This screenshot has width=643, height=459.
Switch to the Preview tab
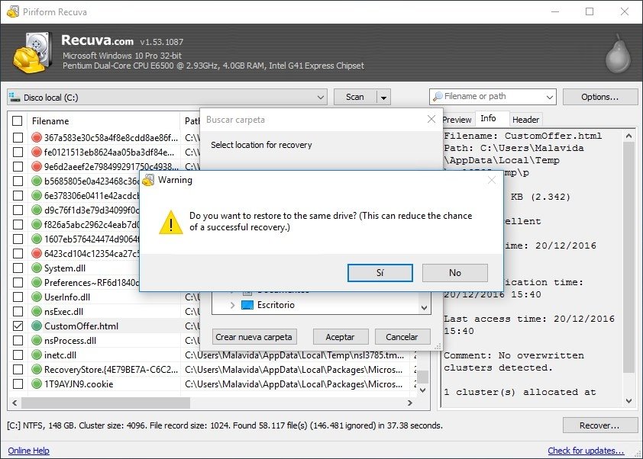(457, 120)
